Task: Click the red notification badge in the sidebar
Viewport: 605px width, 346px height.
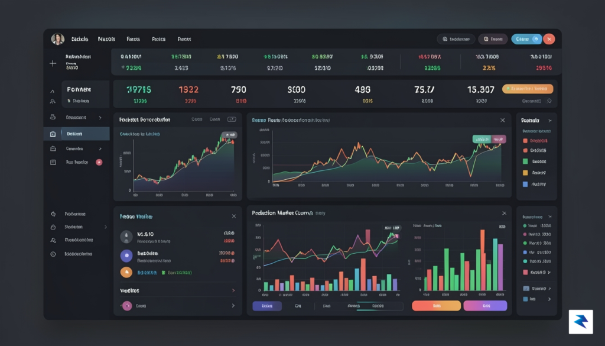Action: tap(99, 162)
